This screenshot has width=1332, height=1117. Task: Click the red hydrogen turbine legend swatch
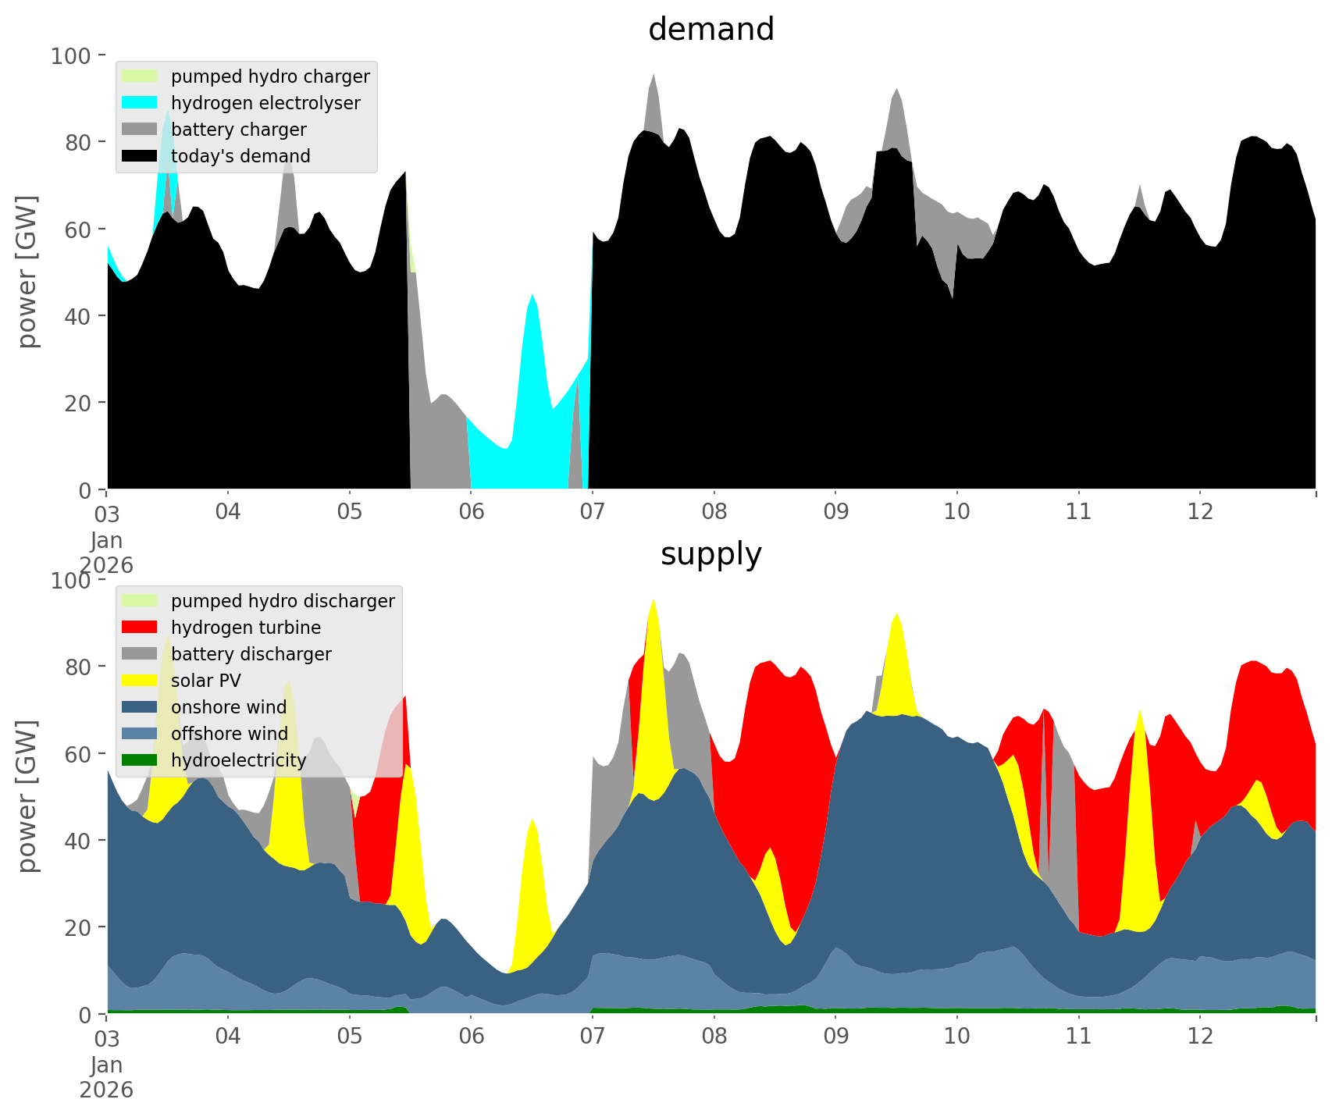[x=140, y=628]
